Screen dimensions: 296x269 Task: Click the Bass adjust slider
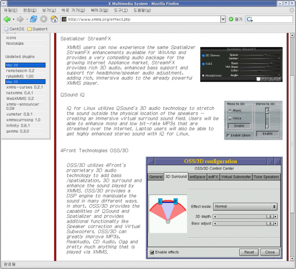(x=245, y=224)
